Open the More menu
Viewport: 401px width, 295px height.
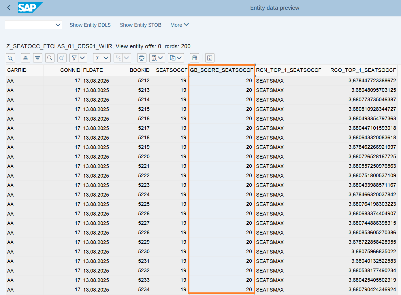click(179, 25)
